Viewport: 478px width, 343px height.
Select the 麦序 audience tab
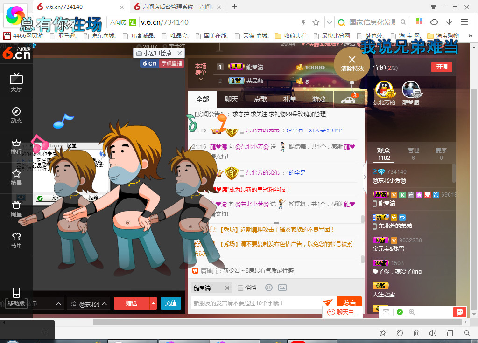click(x=441, y=154)
